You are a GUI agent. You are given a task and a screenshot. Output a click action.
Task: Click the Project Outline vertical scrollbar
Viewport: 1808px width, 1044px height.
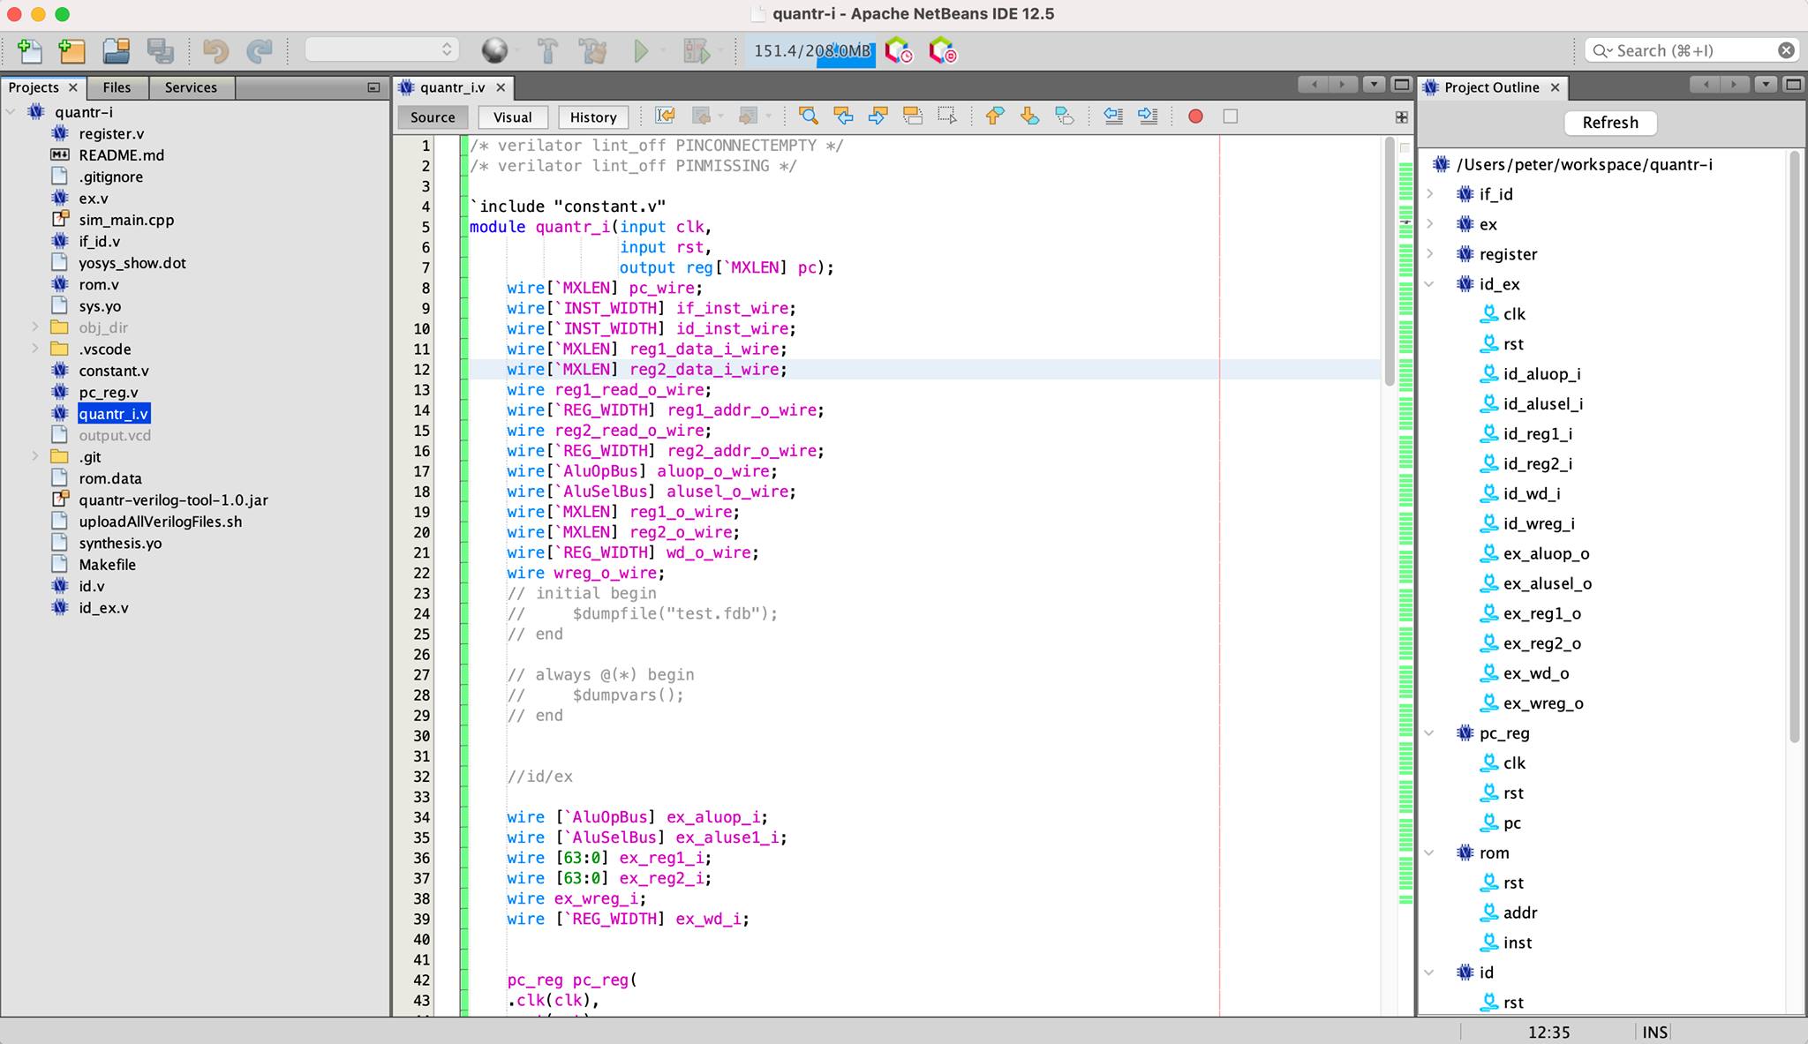(1794, 448)
